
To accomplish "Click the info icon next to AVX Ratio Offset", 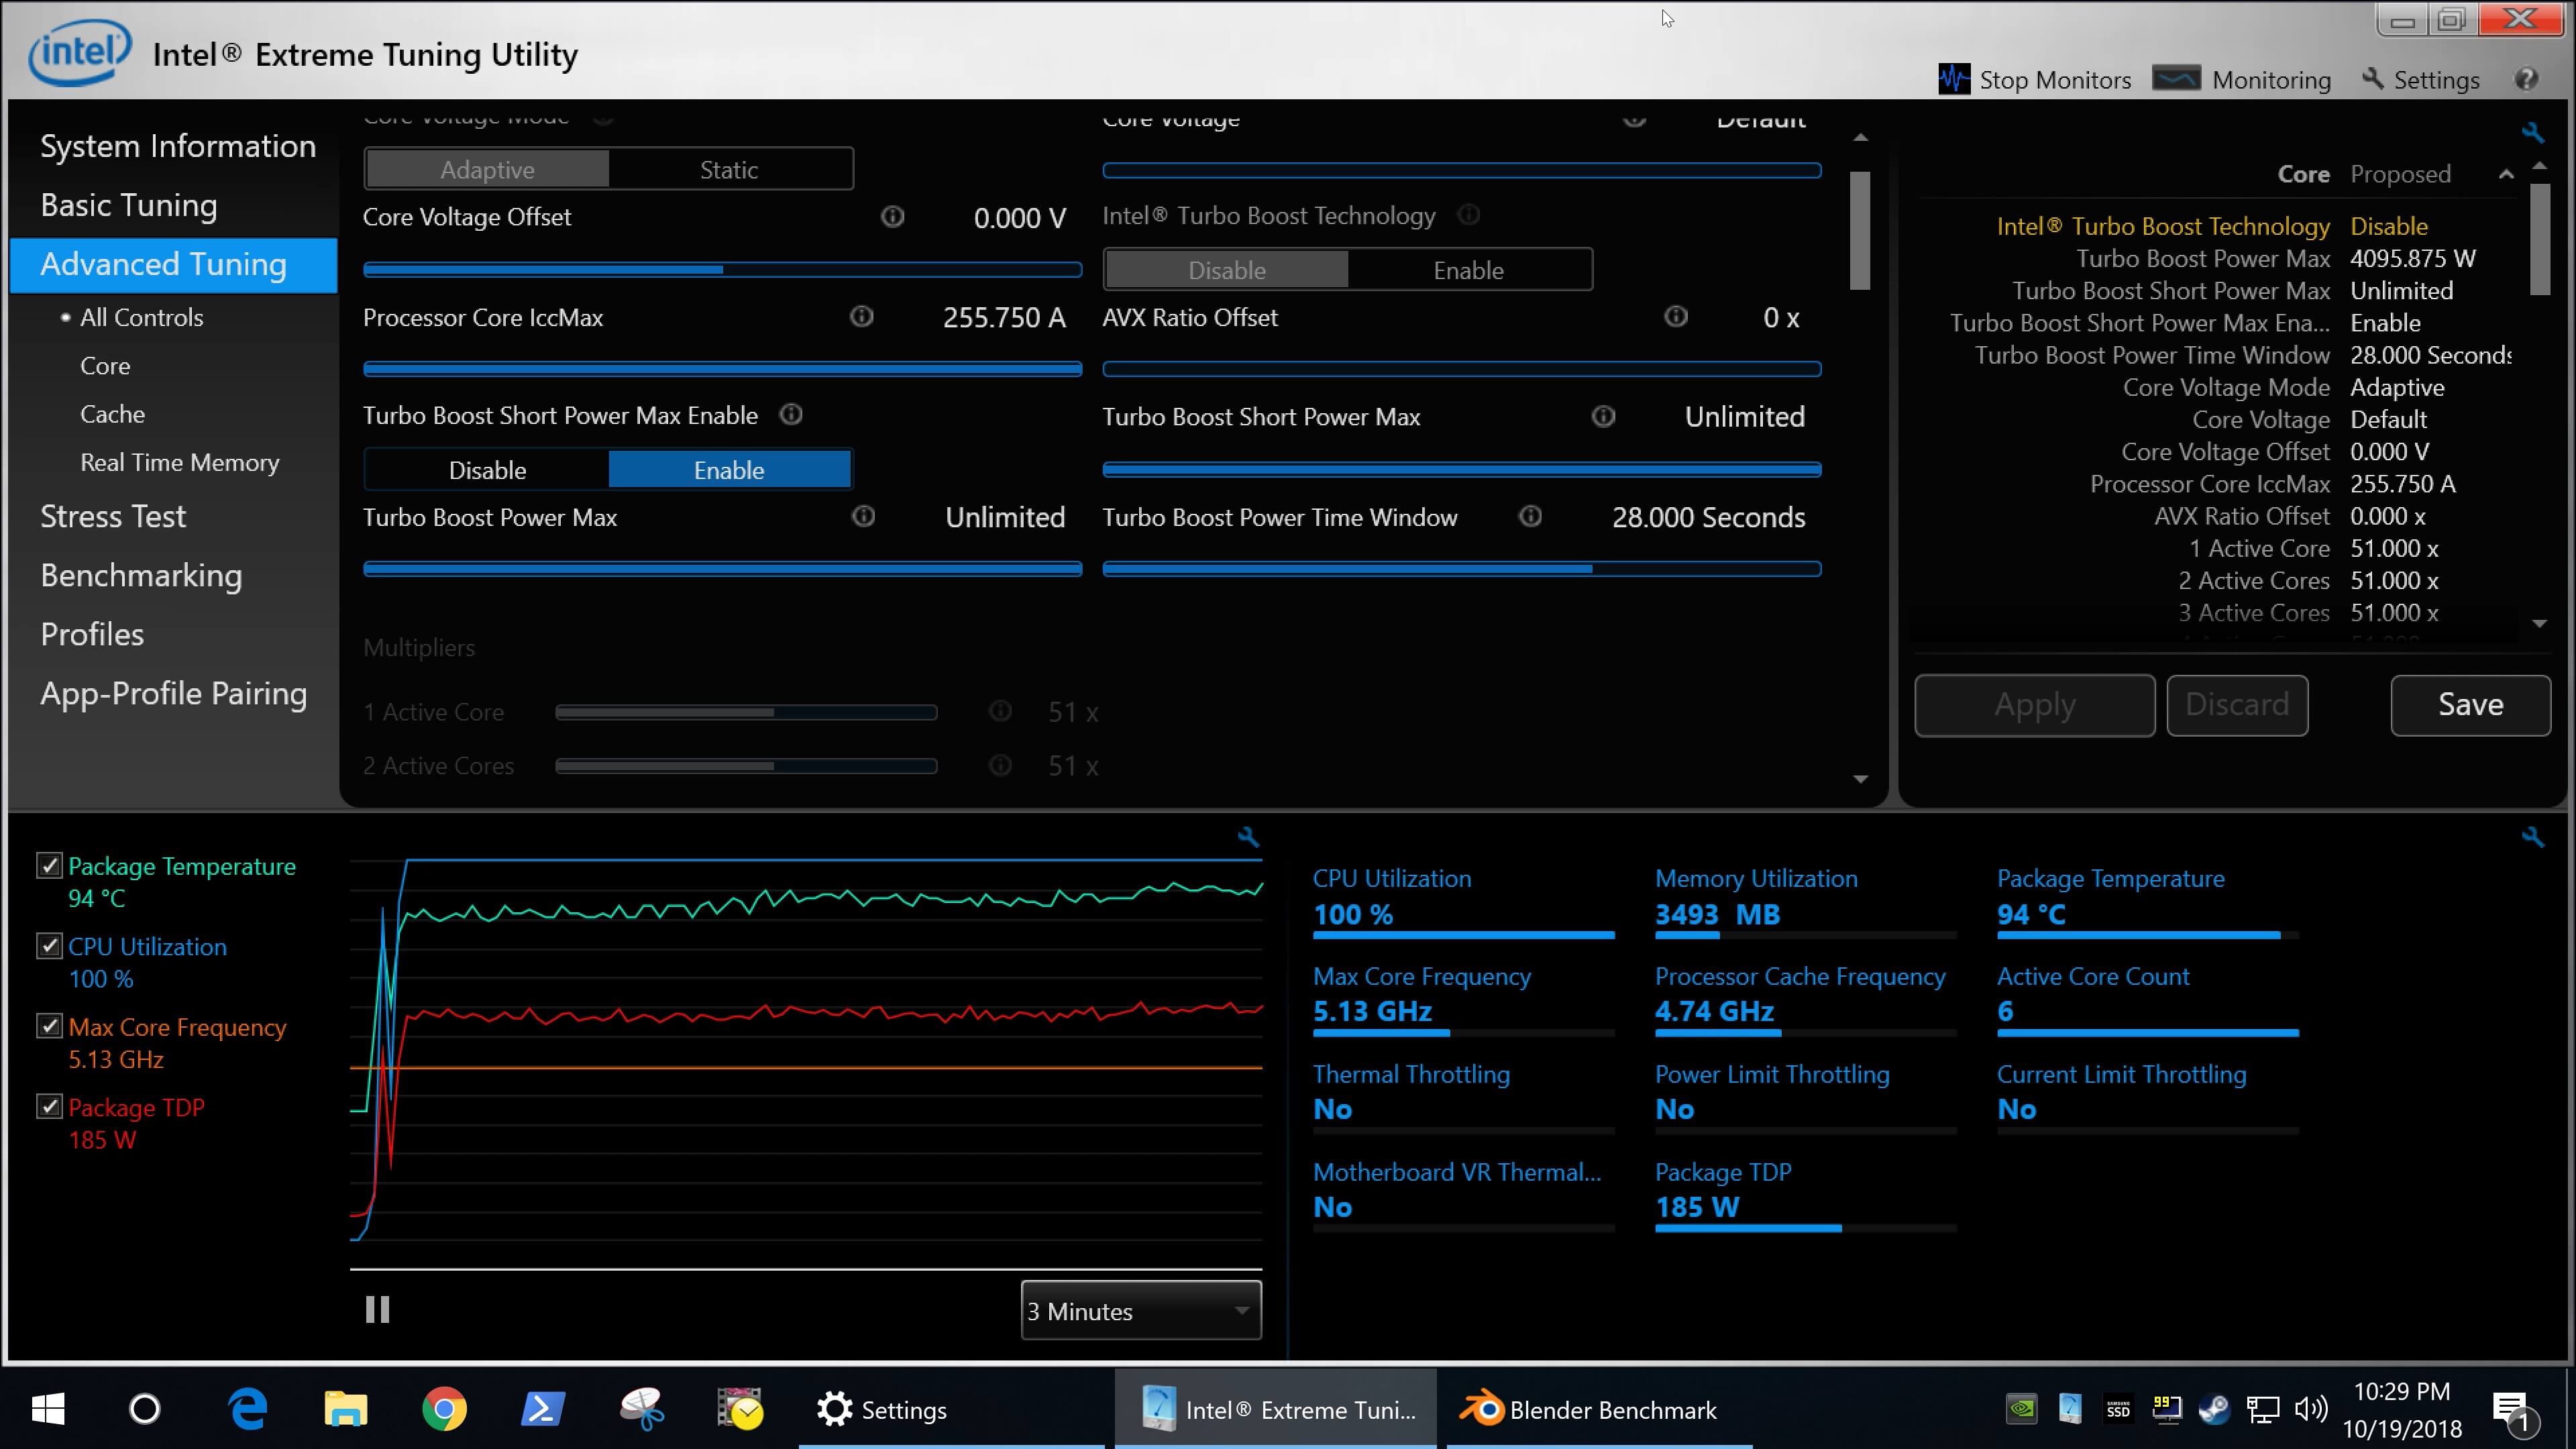I will (x=1676, y=317).
